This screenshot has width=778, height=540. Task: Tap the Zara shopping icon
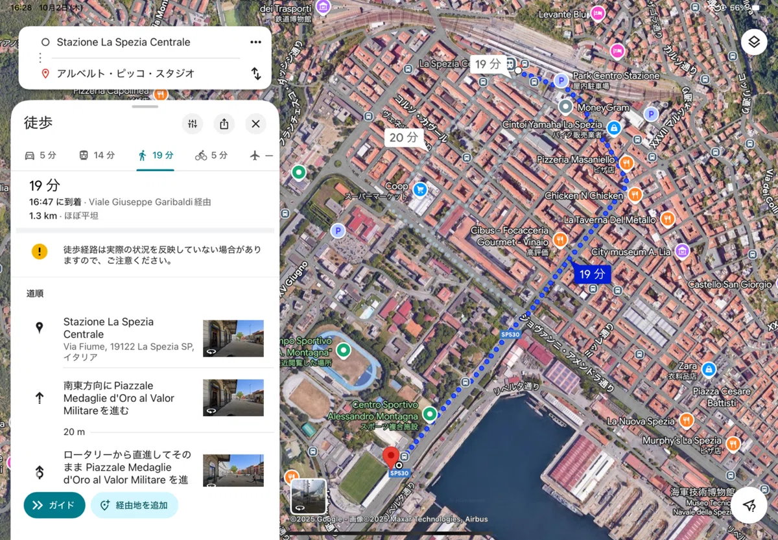[709, 369]
